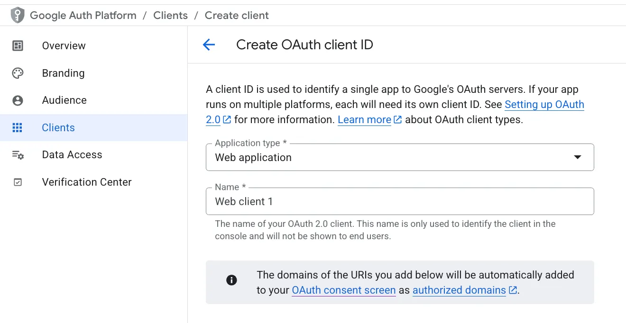This screenshot has height=323, width=626.
Task: Click the Data Access settings-list icon
Action: [x=18, y=155]
